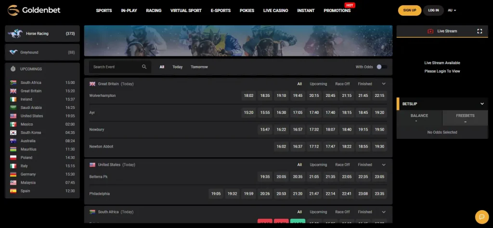Click the Great Britain section header flag

tap(92, 84)
